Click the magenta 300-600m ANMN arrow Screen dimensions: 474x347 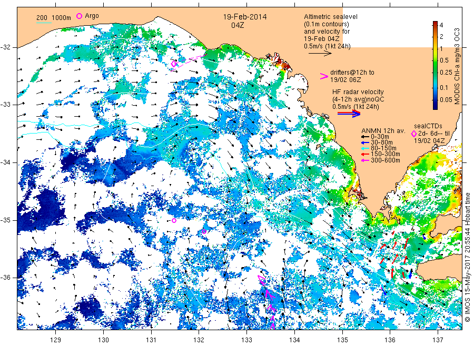point(365,160)
